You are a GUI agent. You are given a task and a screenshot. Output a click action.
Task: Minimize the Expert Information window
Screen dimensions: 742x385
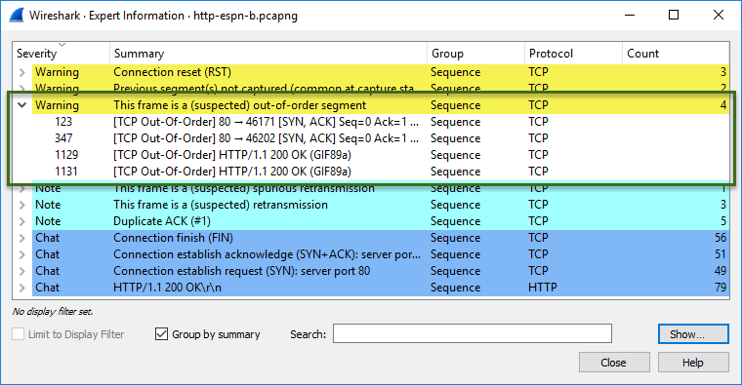630,16
